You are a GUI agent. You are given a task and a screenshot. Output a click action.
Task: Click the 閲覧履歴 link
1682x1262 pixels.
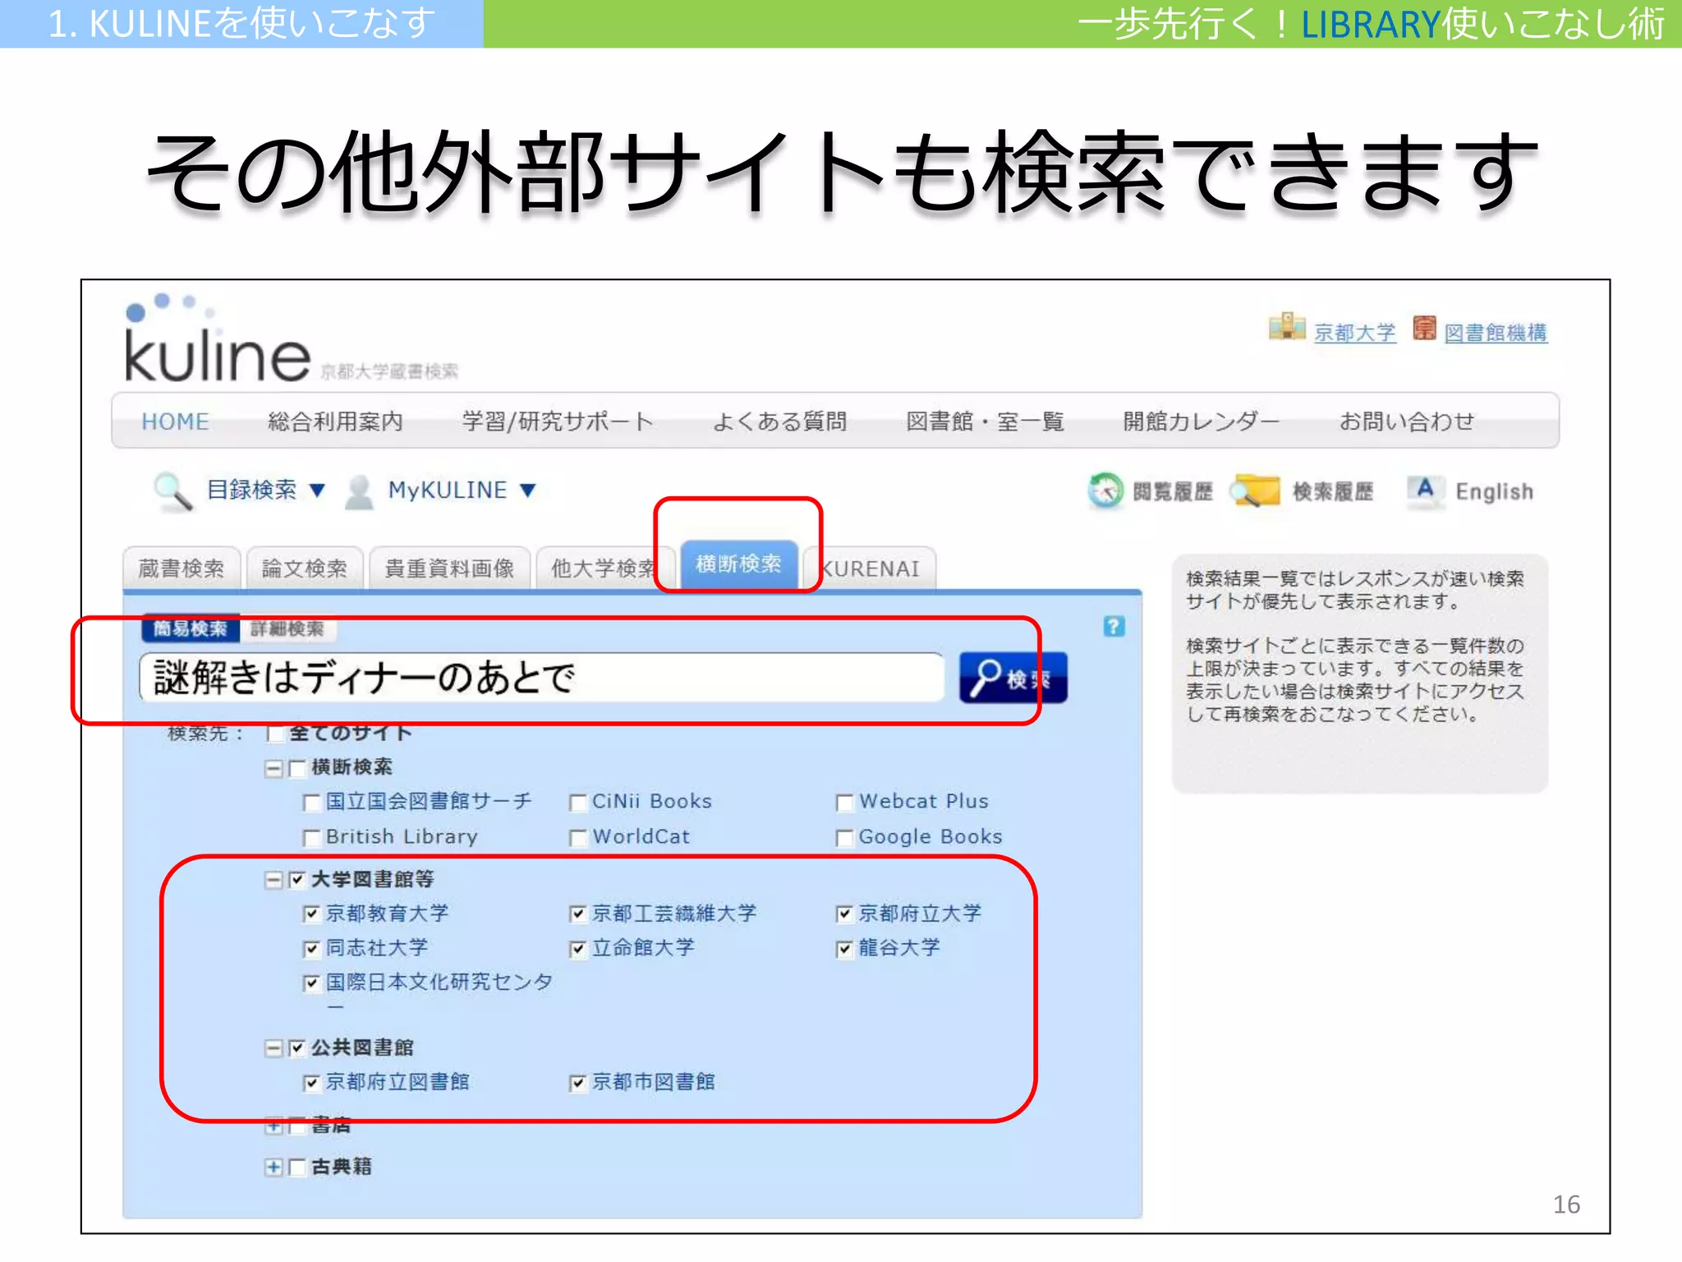(x=1173, y=492)
